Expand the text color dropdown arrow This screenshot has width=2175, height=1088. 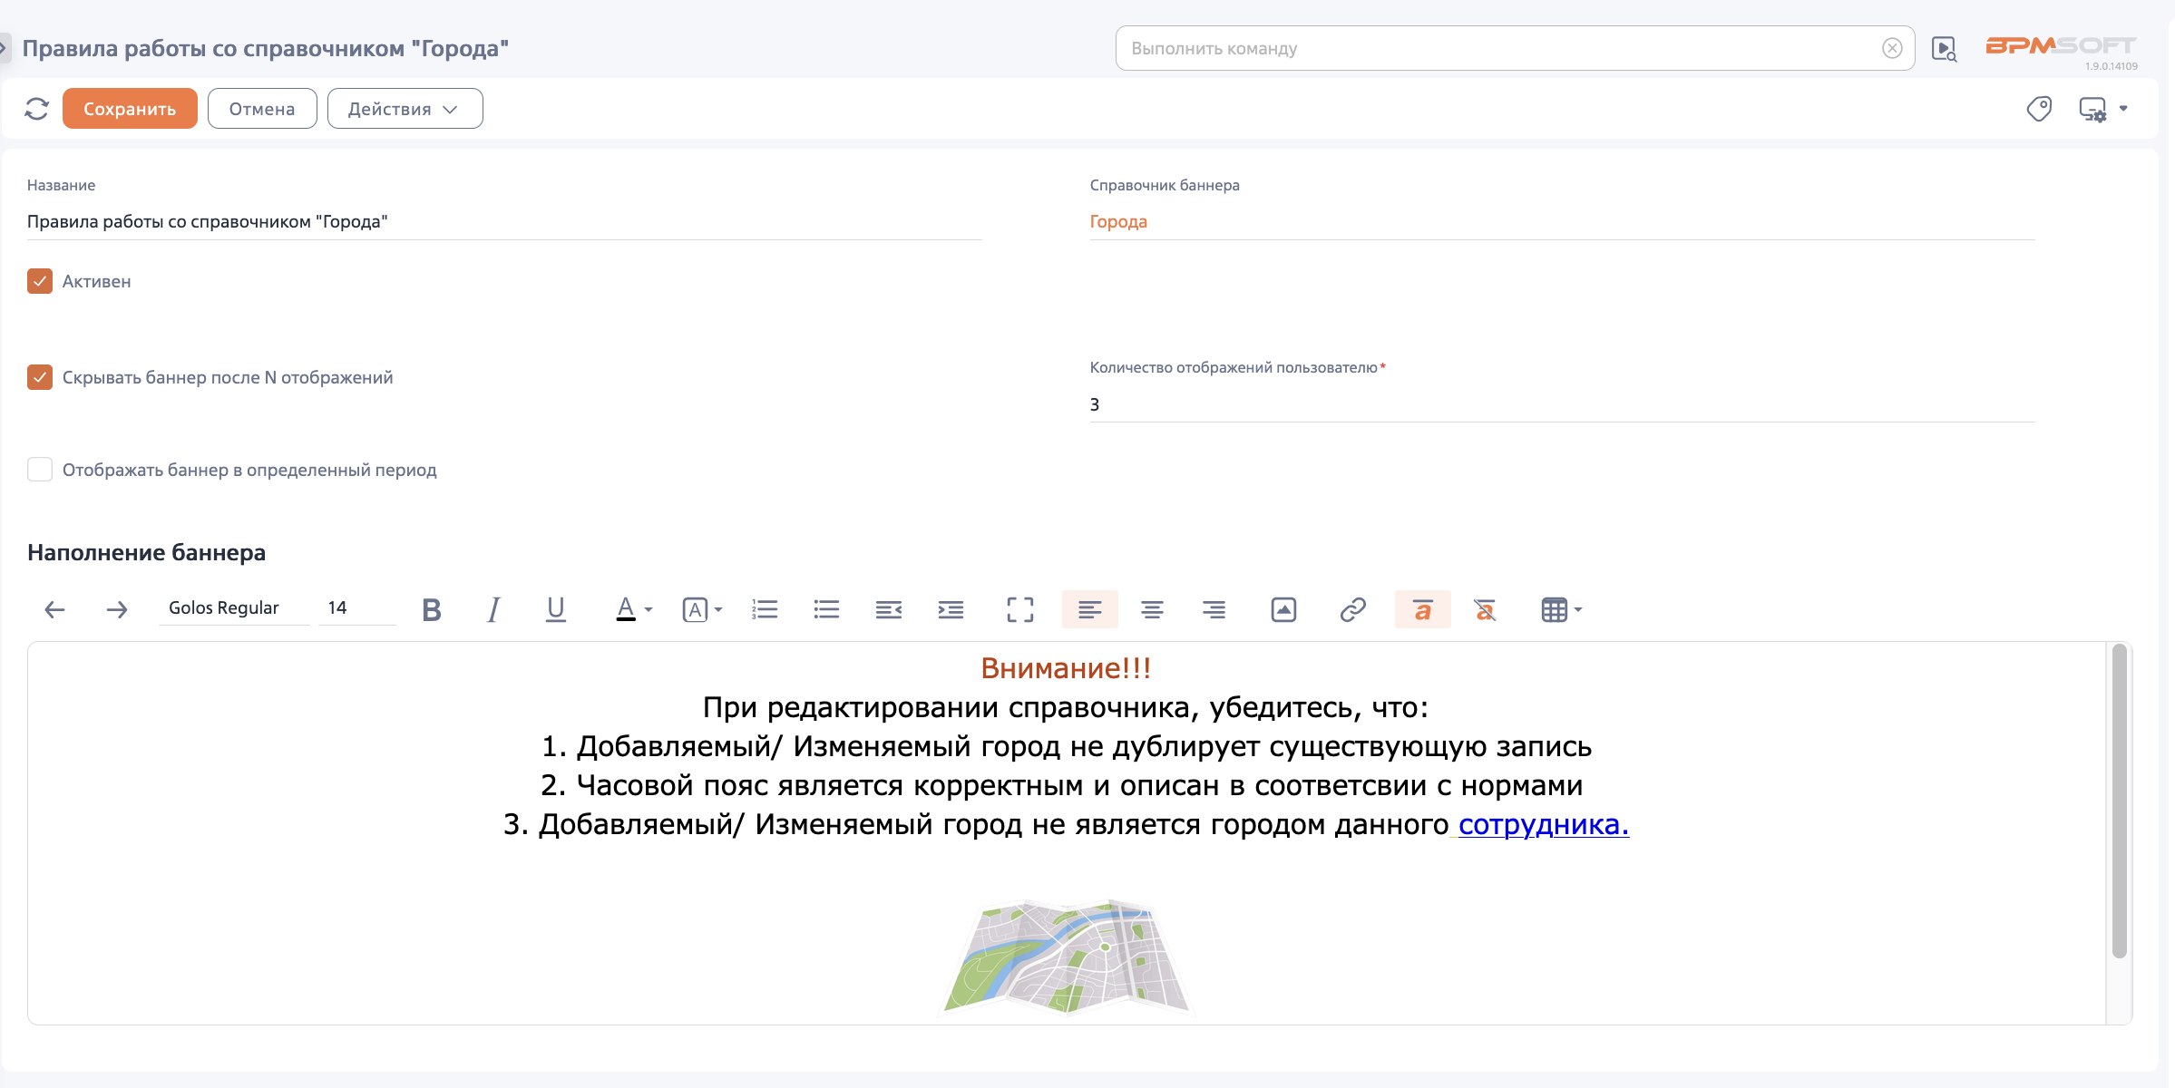point(649,610)
